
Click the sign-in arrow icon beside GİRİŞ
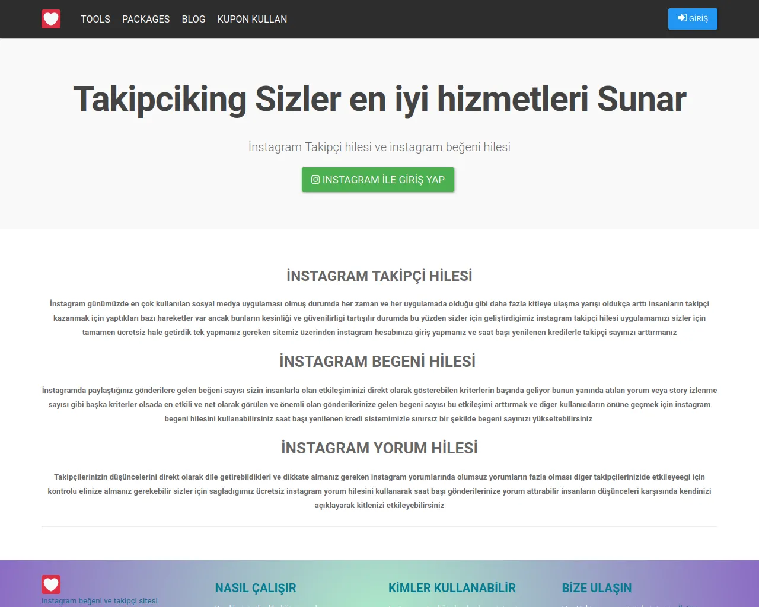click(682, 18)
